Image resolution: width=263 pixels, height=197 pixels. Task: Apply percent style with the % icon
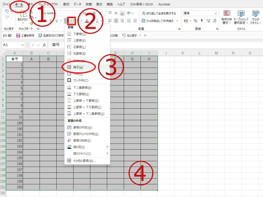(x=195, y=21)
